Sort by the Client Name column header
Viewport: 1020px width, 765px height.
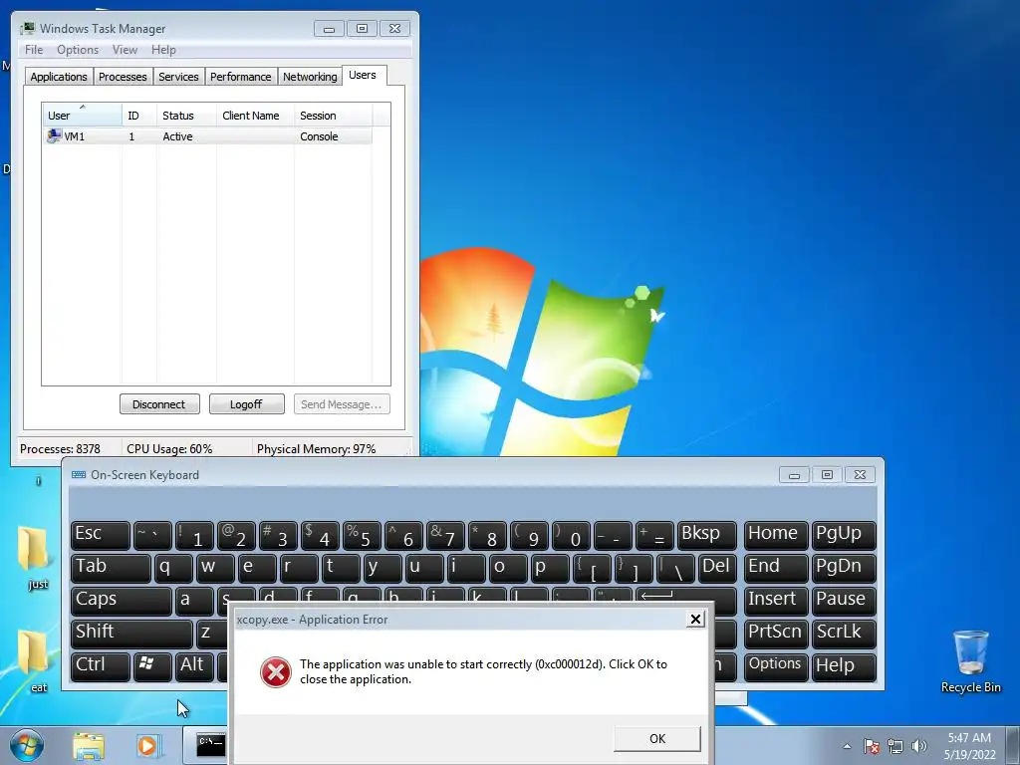pyautogui.click(x=255, y=116)
